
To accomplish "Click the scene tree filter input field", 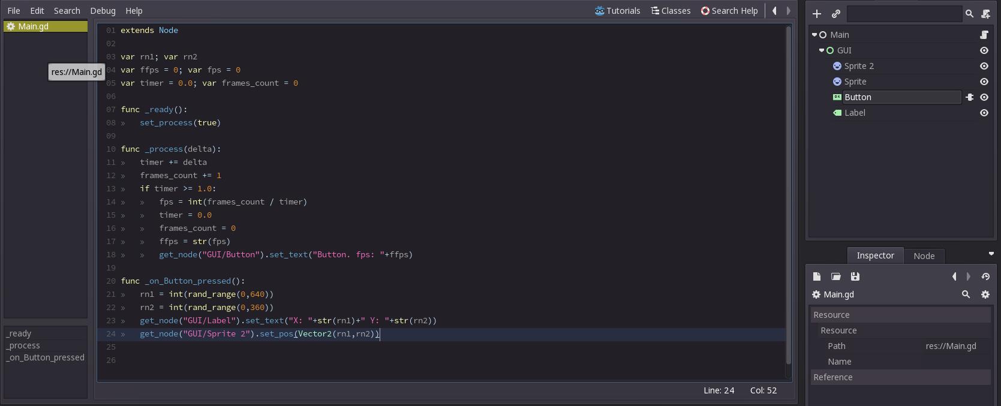I will (904, 13).
